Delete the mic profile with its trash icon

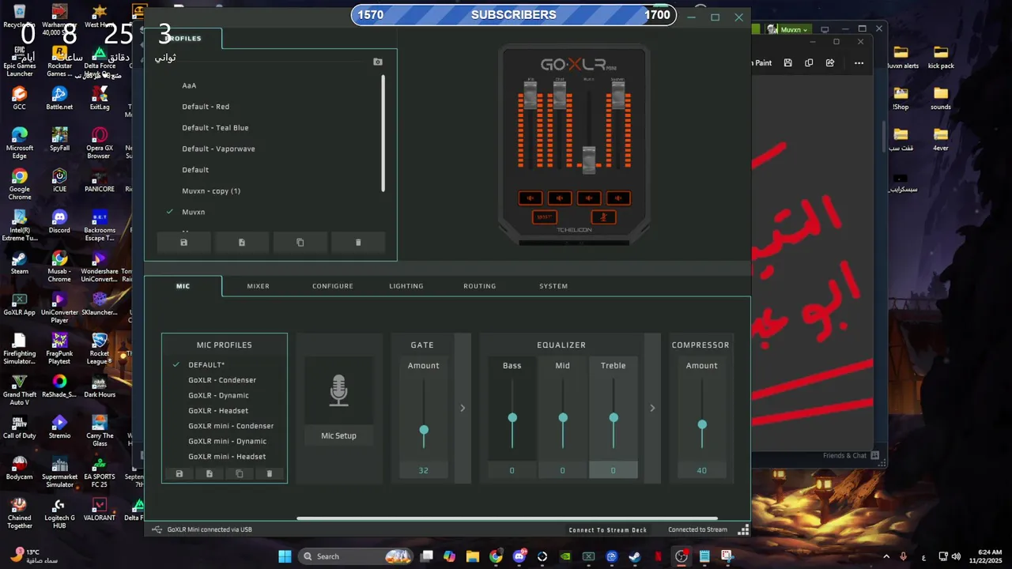[270, 473]
